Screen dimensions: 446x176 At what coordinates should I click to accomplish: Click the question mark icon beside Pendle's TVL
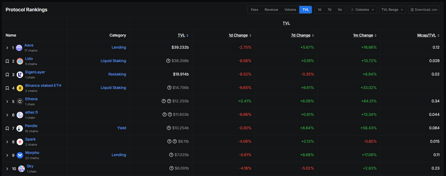pyautogui.click(x=169, y=128)
